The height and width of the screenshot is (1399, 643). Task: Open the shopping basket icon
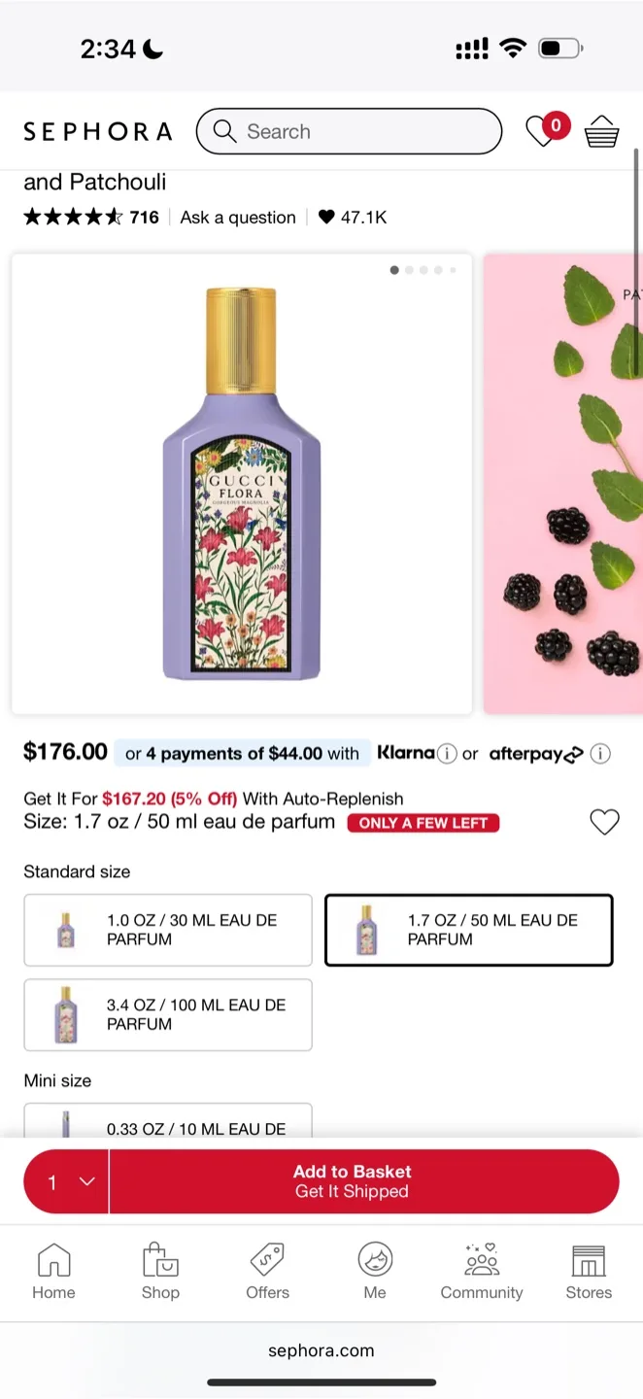tap(601, 129)
